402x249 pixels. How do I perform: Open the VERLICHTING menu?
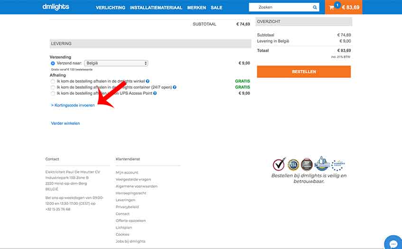pos(111,8)
